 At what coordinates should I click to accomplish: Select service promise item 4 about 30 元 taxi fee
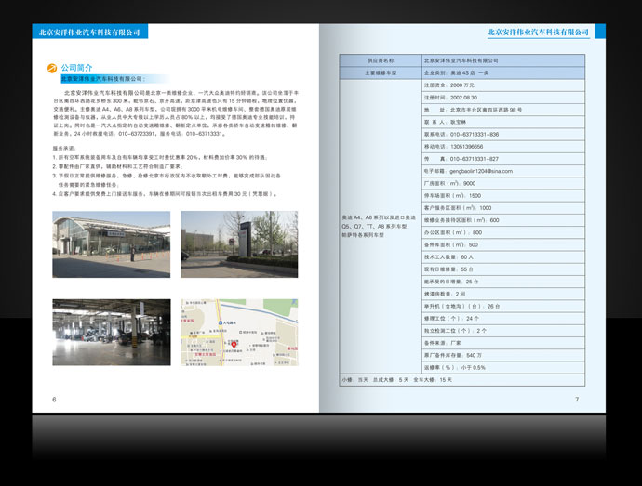click(x=165, y=194)
